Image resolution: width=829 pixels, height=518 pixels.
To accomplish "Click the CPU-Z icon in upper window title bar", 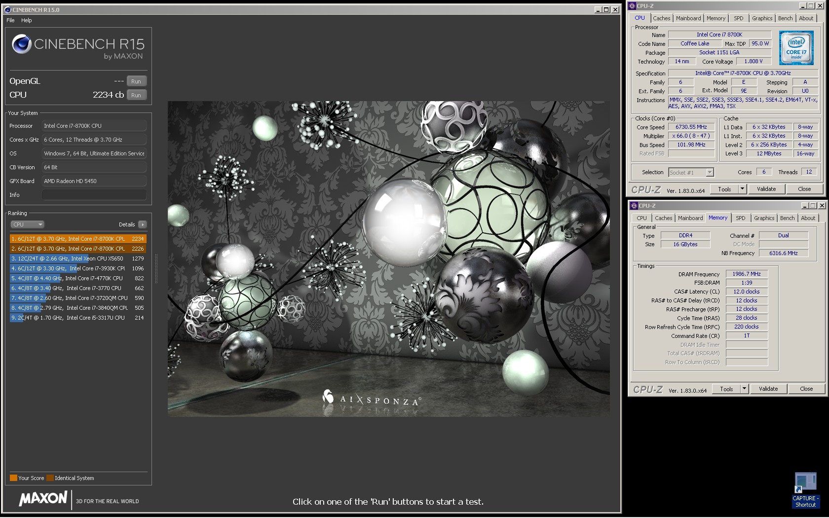I will pyautogui.click(x=632, y=6).
